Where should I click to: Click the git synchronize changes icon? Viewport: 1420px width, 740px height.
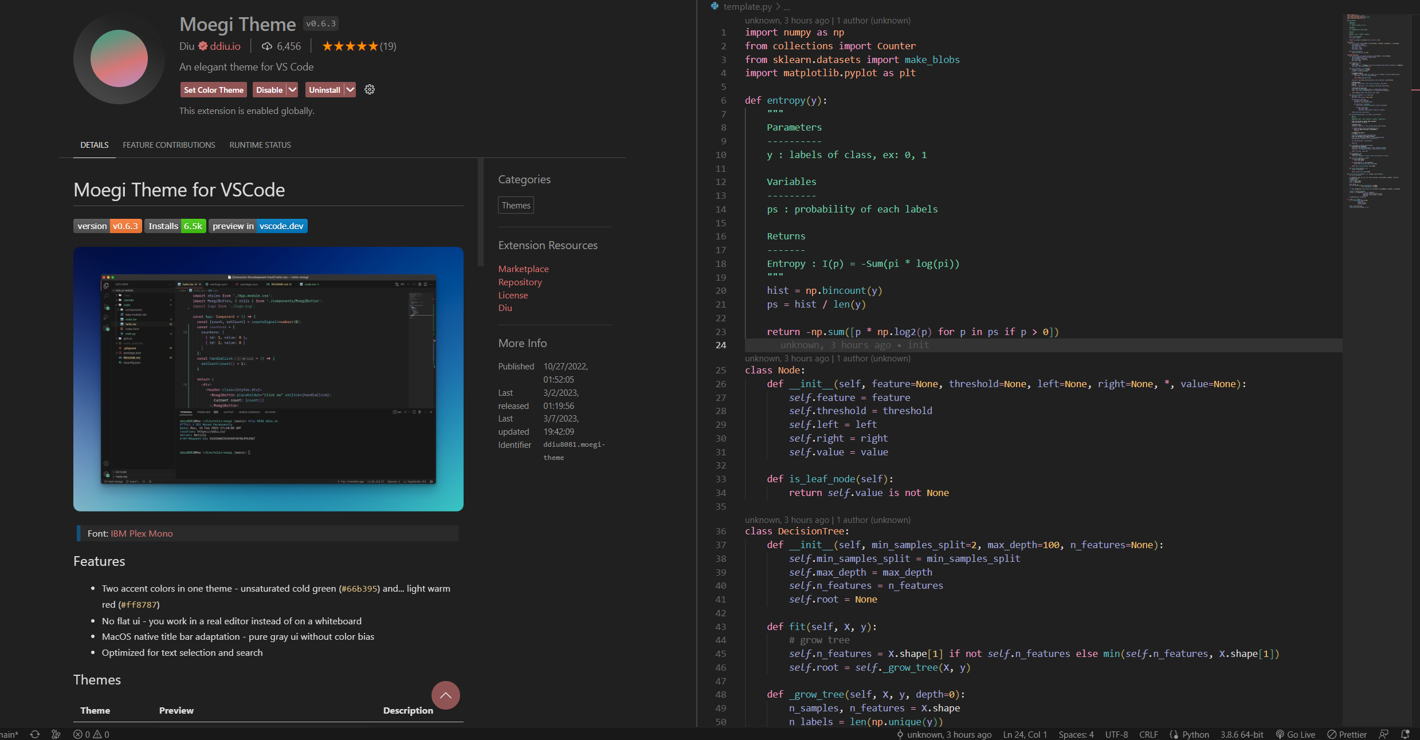35,734
